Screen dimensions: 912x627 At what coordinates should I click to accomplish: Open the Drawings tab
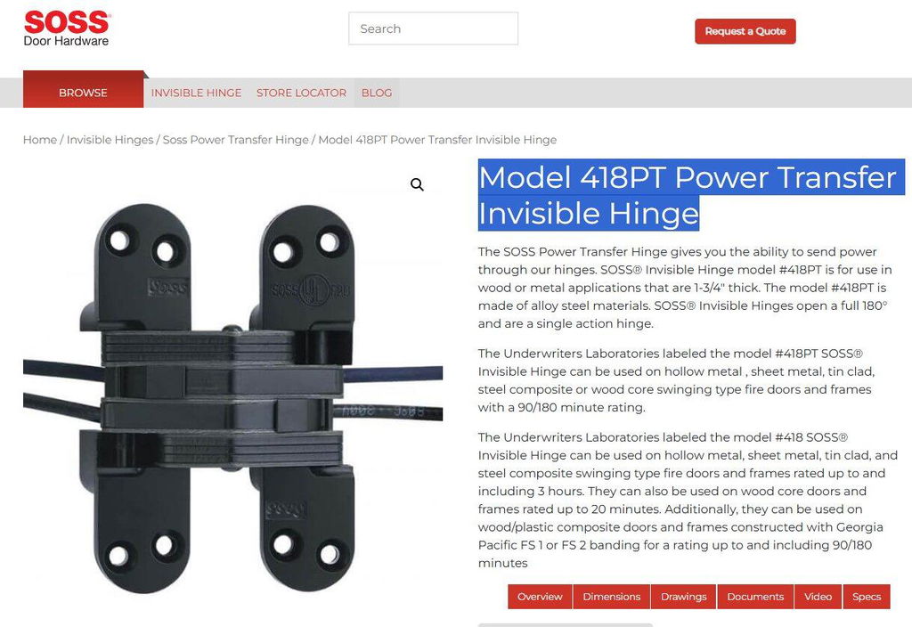[x=683, y=597]
